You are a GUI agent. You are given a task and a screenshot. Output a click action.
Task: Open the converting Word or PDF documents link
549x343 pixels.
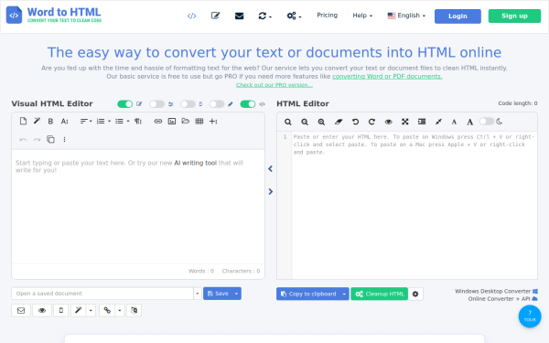pos(387,76)
